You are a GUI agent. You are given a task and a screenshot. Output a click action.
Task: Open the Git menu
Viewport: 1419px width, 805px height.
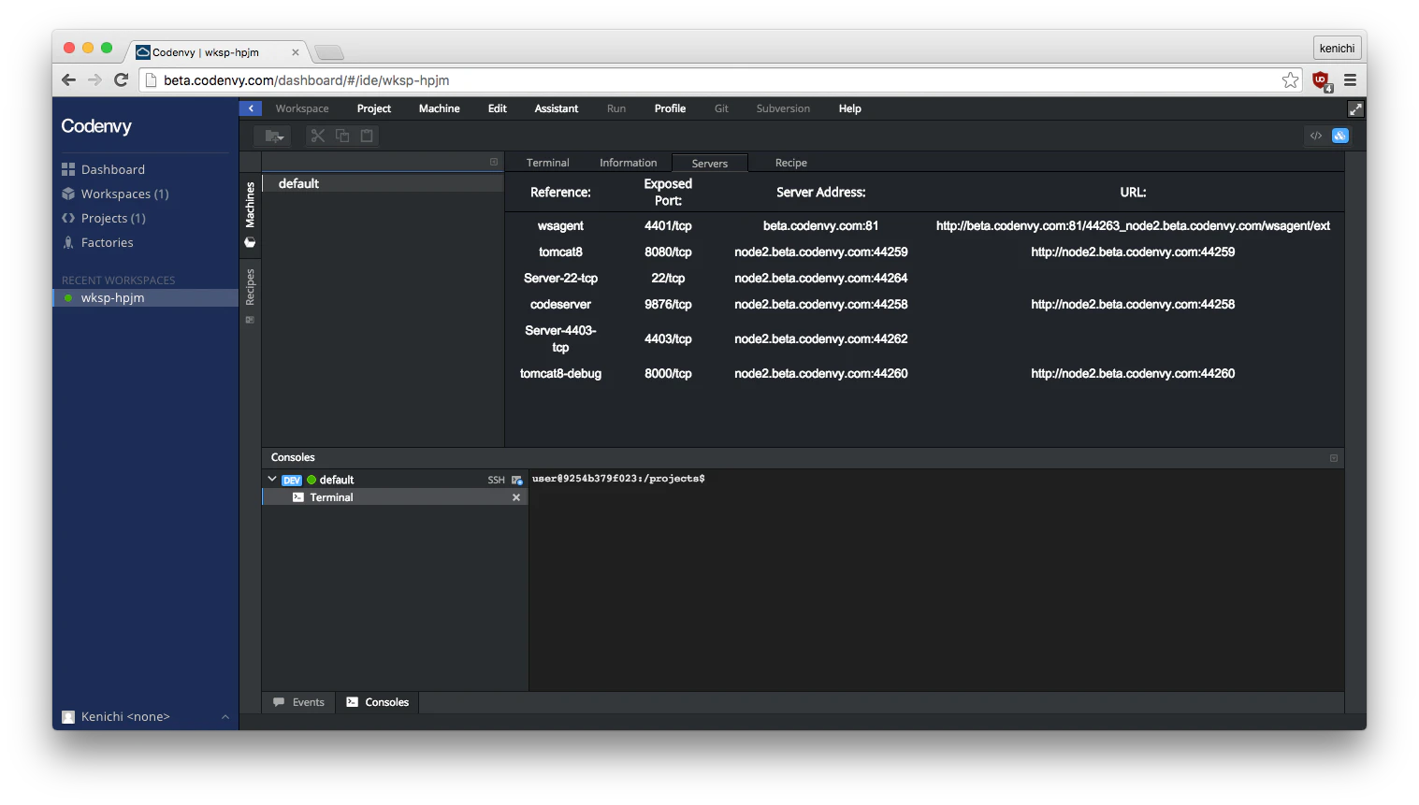[x=721, y=108]
